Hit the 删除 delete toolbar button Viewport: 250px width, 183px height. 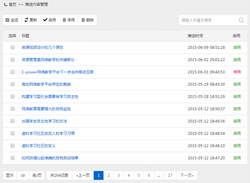tap(87, 20)
